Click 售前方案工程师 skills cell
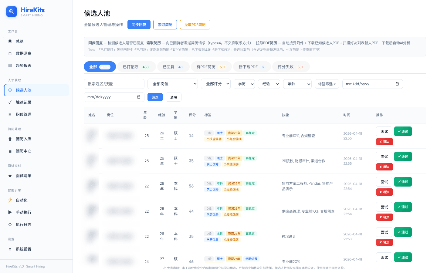 pos(308,186)
